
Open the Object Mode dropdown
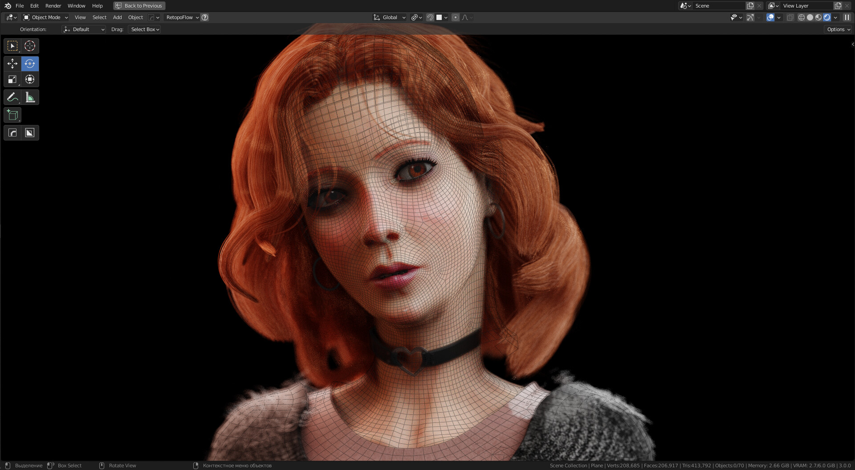(45, 17)
